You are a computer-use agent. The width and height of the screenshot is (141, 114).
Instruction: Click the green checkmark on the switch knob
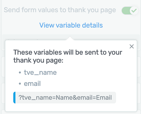(x=134, y=11)
